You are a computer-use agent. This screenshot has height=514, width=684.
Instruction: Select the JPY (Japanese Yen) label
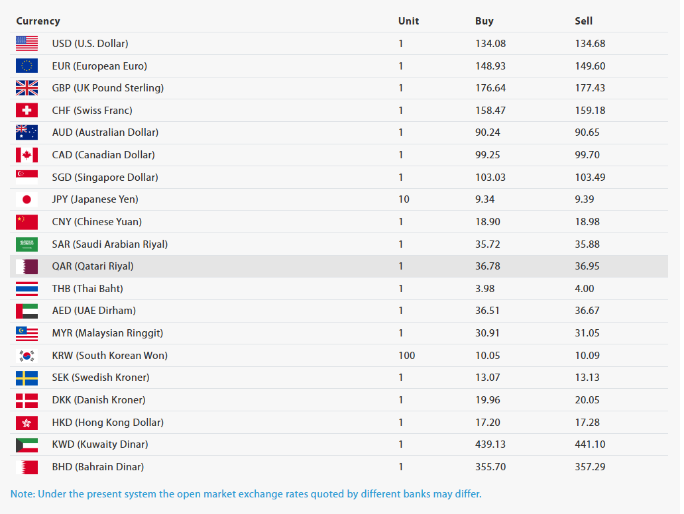(x=95, y=199)
